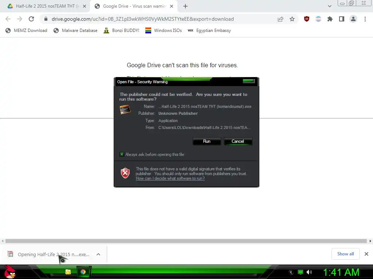The width and height of the screenshot is (373, 279).
Task: Bookmark this page with star icon
Action: 292,19
